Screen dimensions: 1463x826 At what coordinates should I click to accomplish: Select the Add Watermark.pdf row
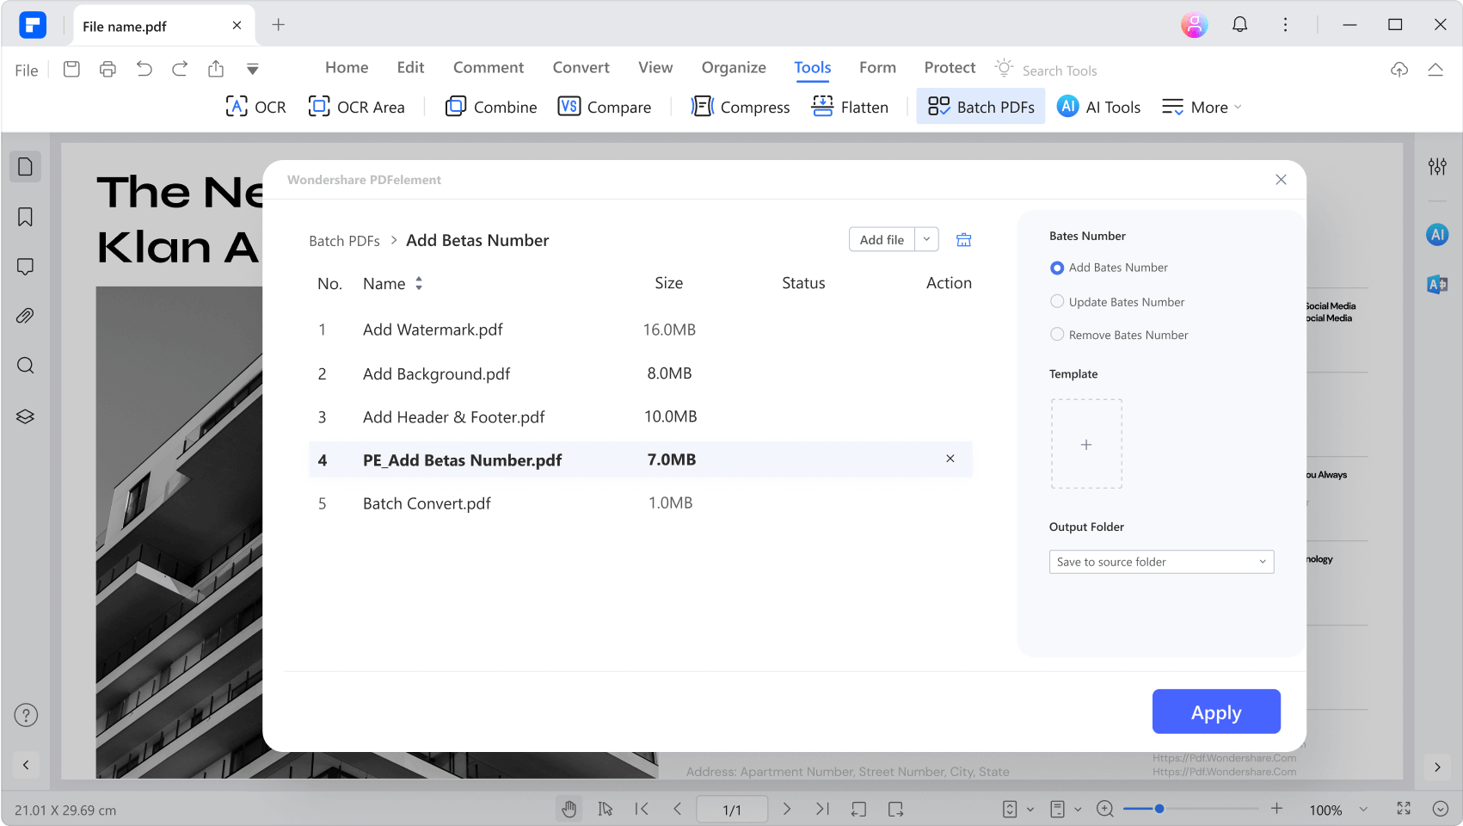[640, 330]
